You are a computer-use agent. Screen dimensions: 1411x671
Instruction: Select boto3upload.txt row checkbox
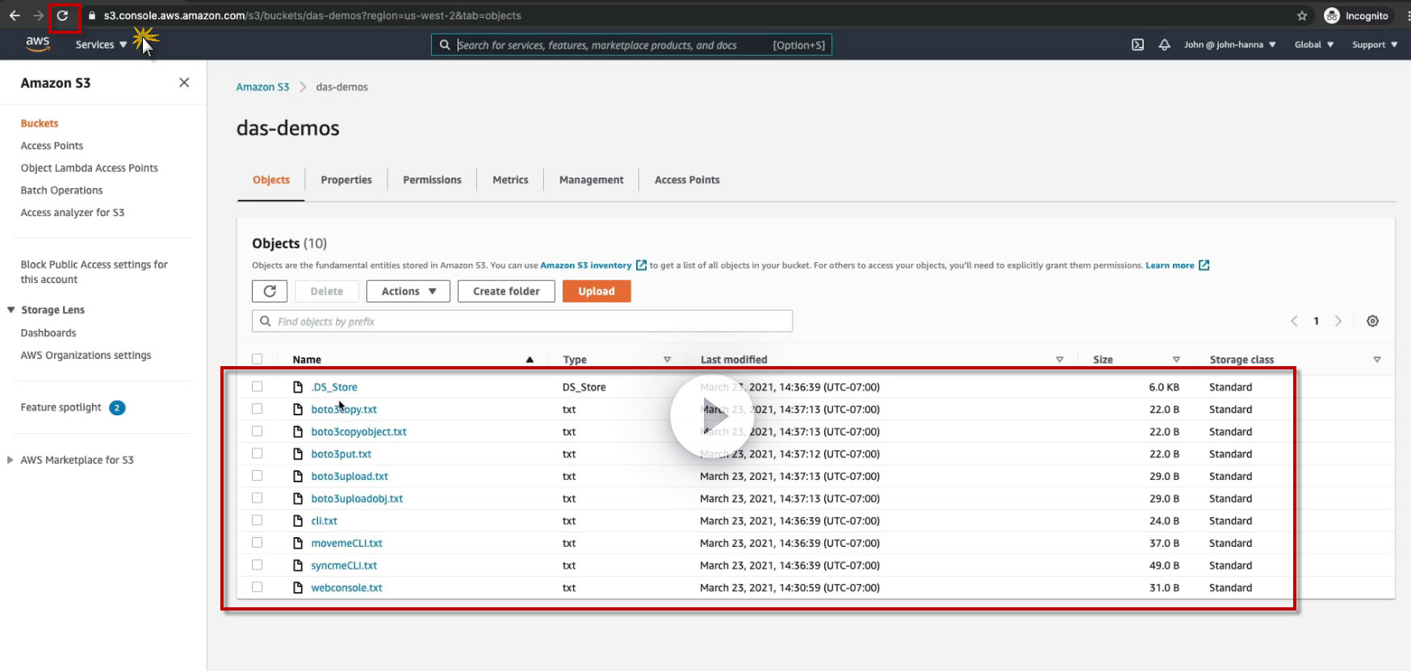pos(257,476)
